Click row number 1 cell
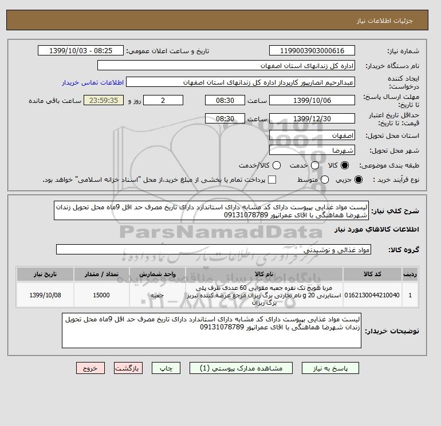 (410, 295)
